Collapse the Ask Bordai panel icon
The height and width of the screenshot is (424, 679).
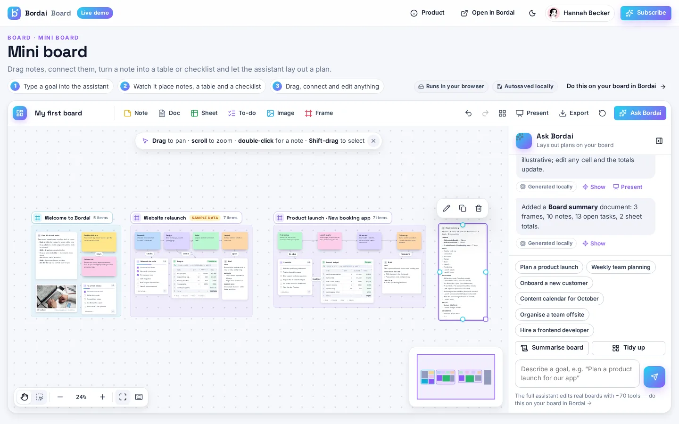pos(659,141)
